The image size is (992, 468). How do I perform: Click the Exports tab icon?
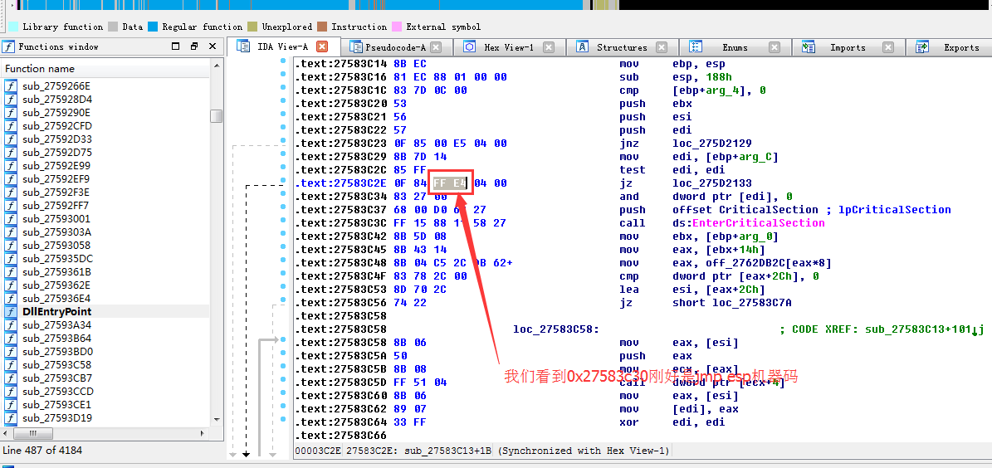[922, 47]
